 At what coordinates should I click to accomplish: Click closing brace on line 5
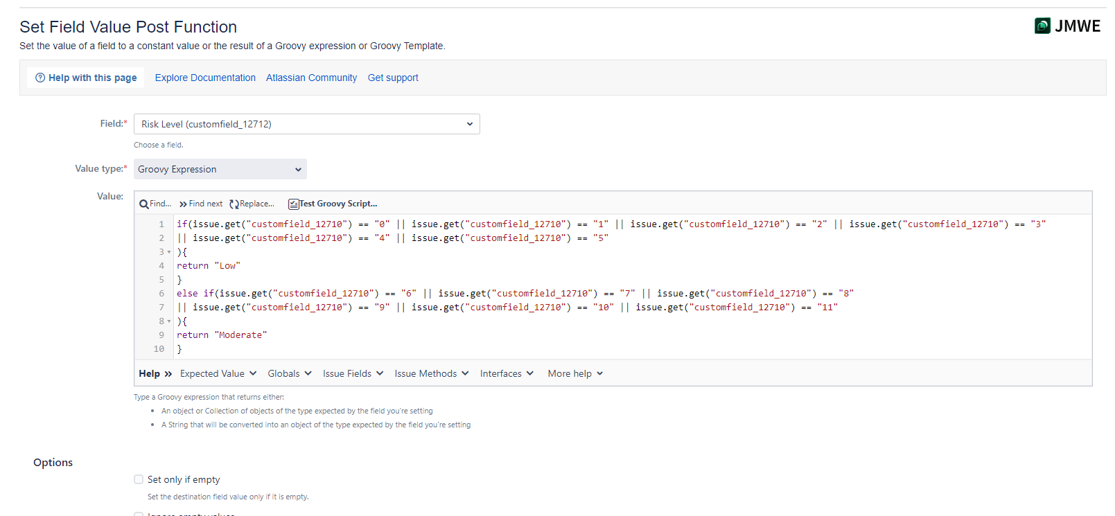179,280
